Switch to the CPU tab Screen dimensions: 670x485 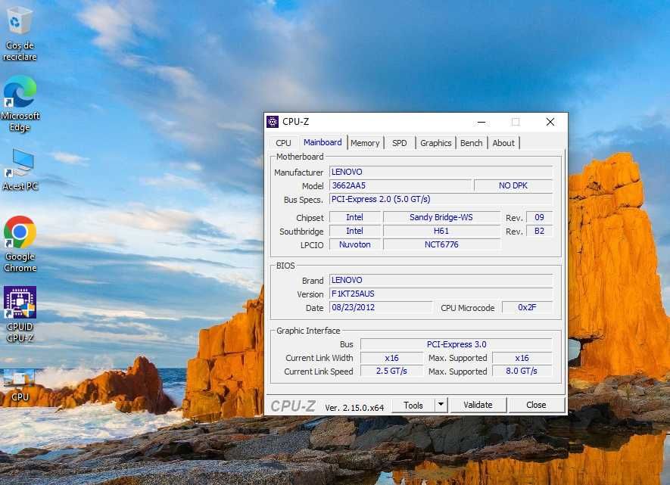click(x=283, y=143)
